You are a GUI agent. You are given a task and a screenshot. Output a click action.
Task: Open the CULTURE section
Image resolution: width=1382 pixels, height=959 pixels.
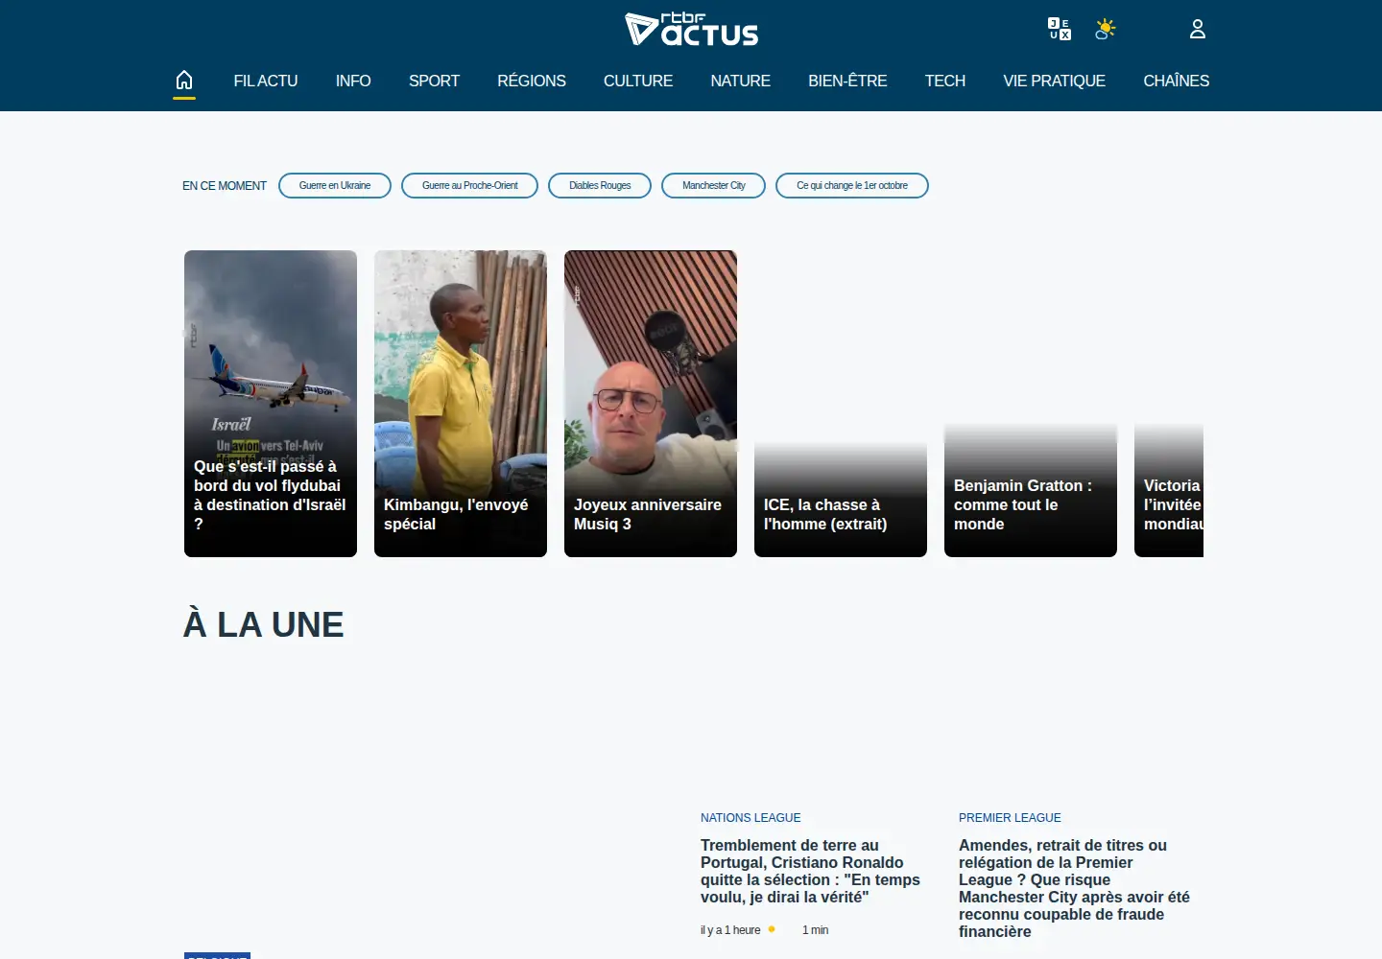(638, 82)
